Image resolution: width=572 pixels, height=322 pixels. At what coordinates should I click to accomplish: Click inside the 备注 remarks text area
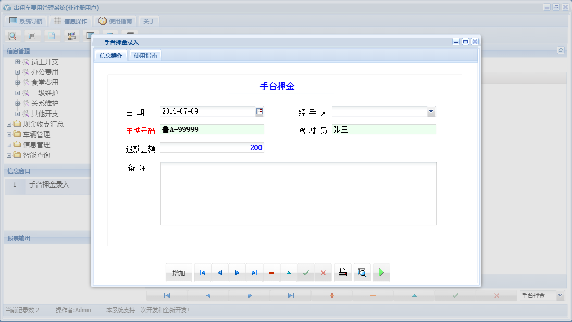[299, 193]
